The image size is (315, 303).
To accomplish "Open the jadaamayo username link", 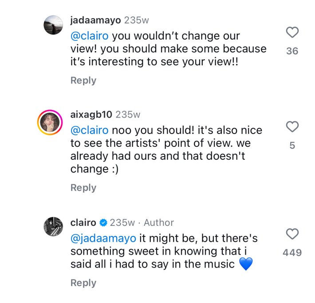I will click(x=95, y=20).
